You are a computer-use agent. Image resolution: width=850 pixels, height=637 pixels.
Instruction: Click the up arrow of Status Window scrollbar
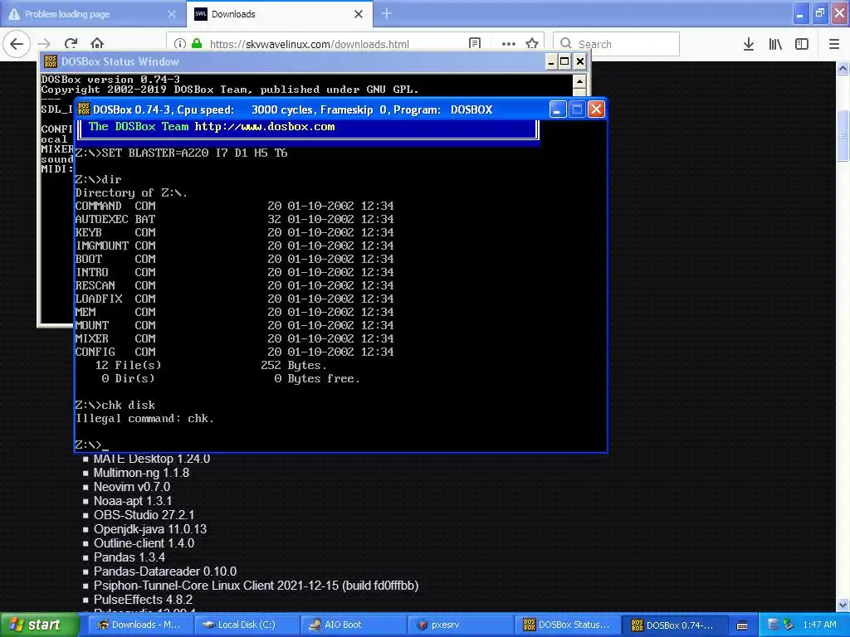point(579,82)
